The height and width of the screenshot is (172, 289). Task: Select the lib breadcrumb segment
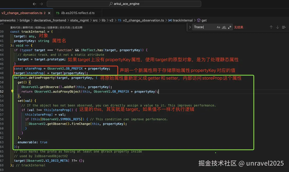coord(104,20)
